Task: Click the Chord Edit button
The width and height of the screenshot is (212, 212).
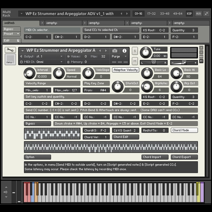Action: [125, 137]
